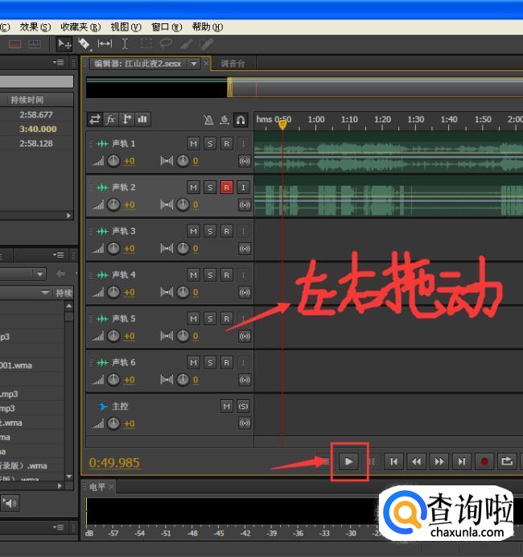Show the fx effects track view
Image resolution: width=523 pixels, height=557 pixels.
(x=111, y=119)
